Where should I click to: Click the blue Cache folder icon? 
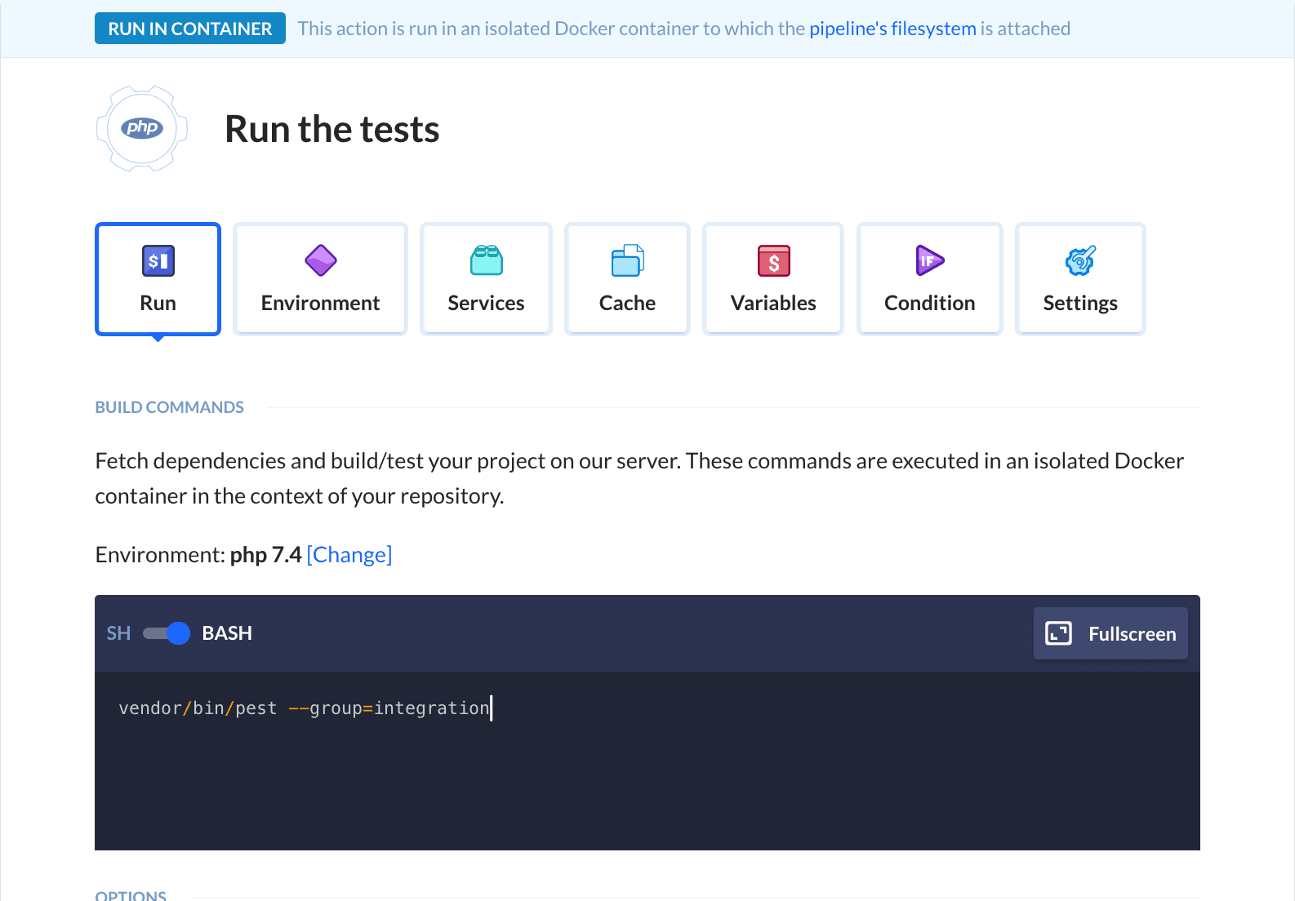click(627, 261)
